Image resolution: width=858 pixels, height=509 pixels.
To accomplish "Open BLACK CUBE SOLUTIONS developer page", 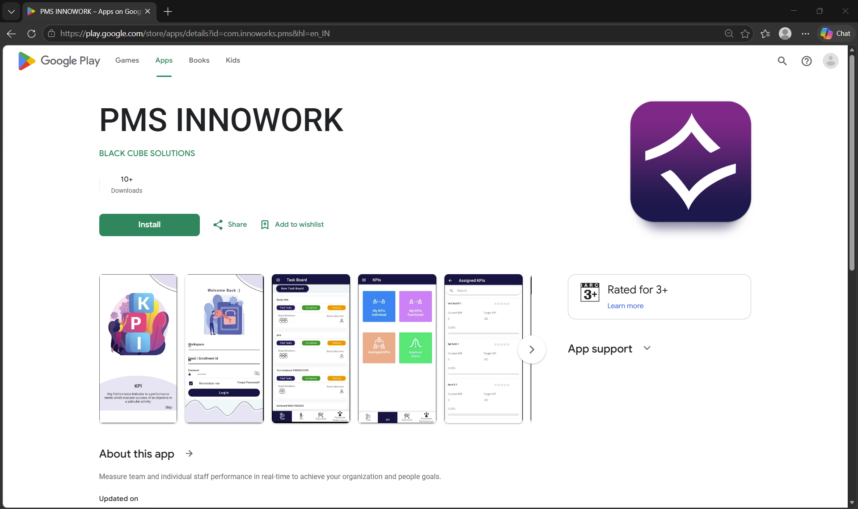I will pyautogui.click(x=147, y=153).
